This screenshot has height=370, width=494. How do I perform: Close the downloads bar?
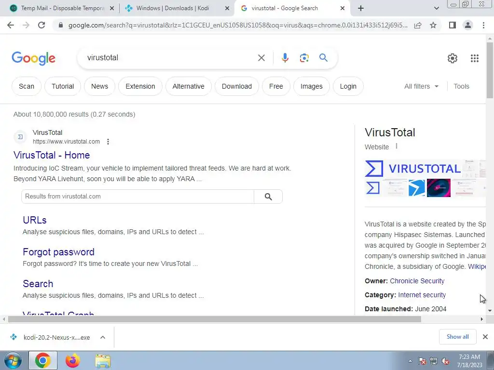point(485,337)
